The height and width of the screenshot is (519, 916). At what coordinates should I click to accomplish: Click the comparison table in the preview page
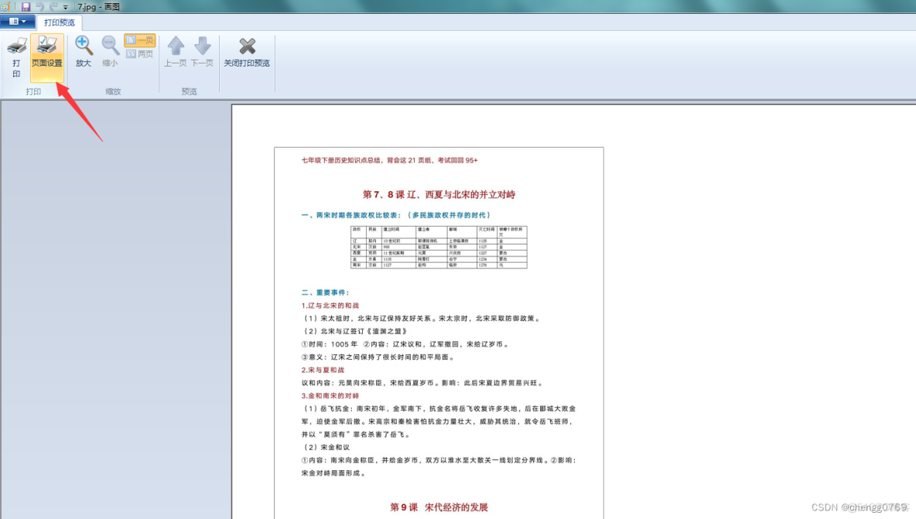439,247
